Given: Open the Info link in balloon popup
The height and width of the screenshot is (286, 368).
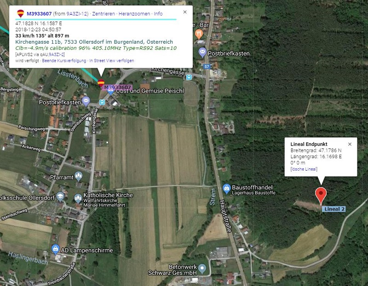Looking at the screenshot, I should tap(158, 14).
